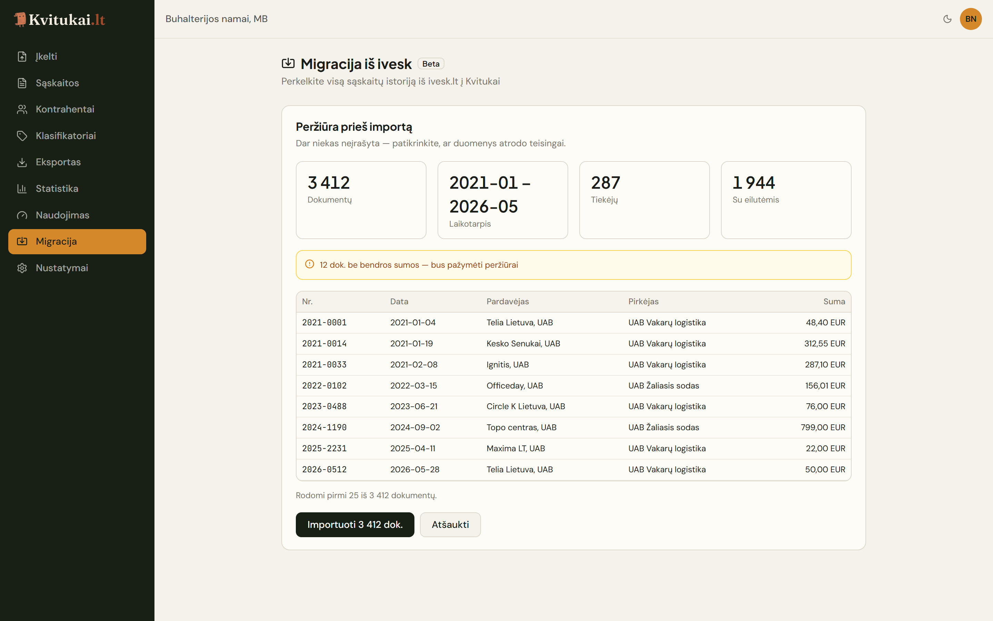Open the Įkelti menu item
This screenshot has height=621, width=993.
[x=77, y=57]
